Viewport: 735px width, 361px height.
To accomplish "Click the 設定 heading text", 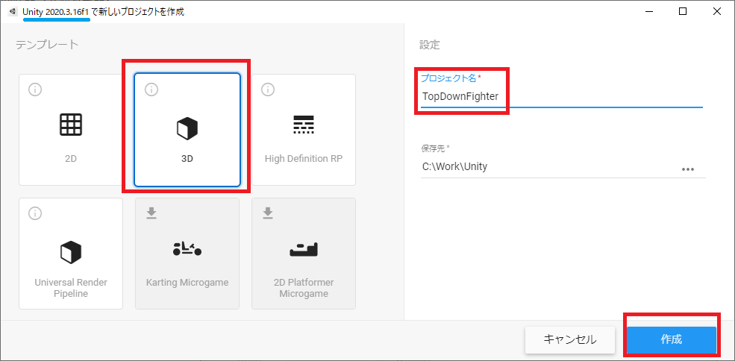I will click(x=429, y=45).
